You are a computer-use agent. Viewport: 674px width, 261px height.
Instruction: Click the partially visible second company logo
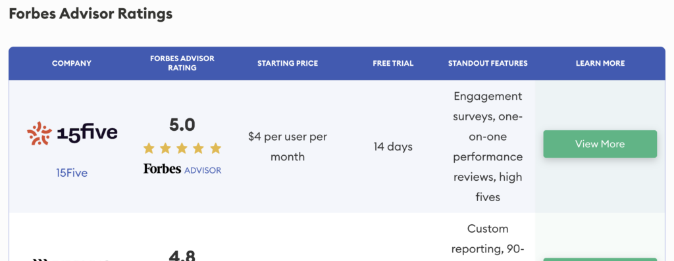point(72,259)
